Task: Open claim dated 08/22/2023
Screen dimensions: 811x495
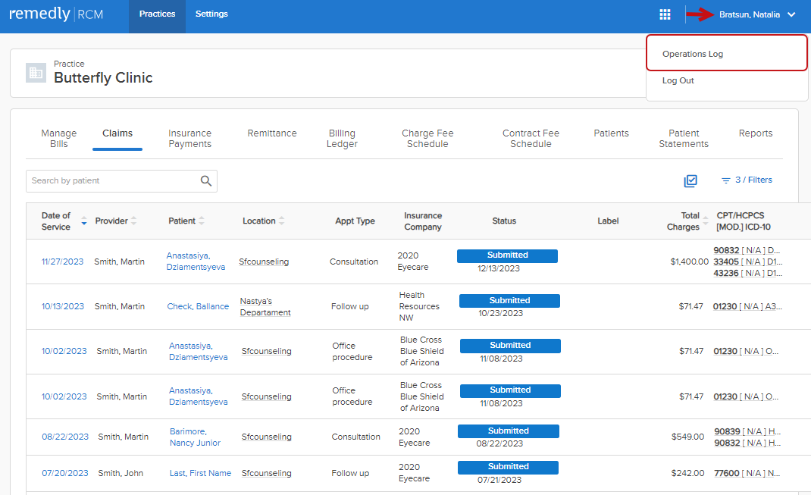Action: [65, 437]
